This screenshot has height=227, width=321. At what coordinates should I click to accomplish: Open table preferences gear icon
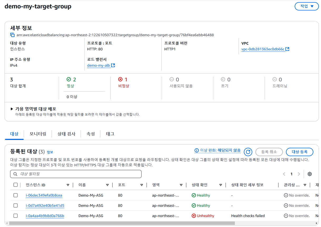310,174
